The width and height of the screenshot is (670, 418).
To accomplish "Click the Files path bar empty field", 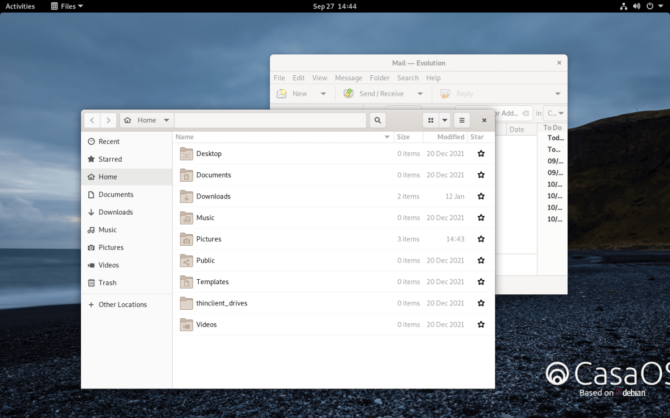I will (x=270, y=120).
